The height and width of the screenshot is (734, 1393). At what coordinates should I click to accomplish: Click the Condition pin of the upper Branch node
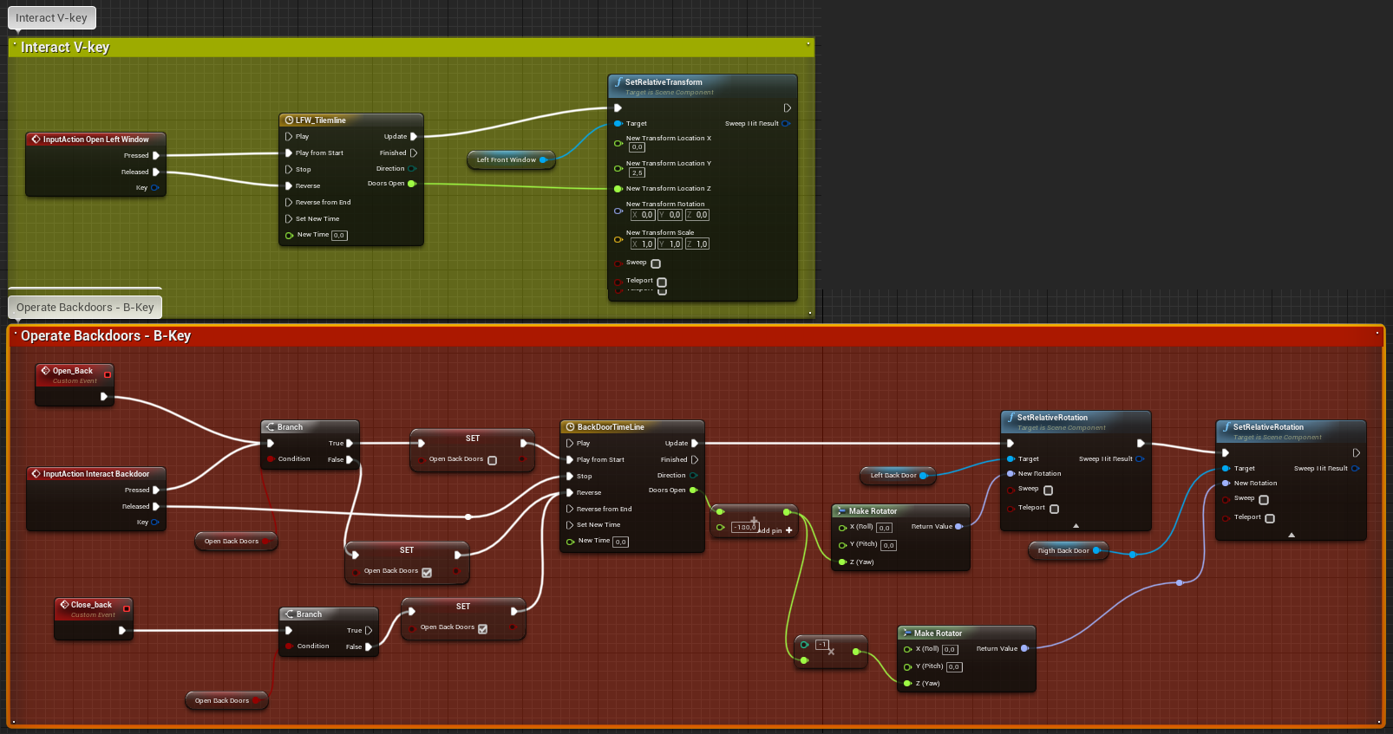pyautogui.click(x=271, y=459)
